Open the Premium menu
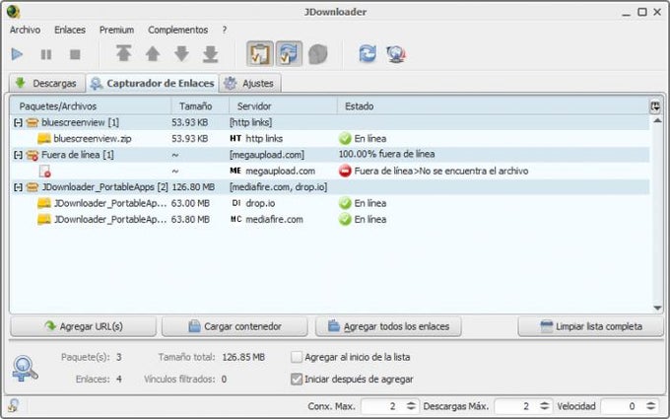670x419 pixels. click(116, 30)
